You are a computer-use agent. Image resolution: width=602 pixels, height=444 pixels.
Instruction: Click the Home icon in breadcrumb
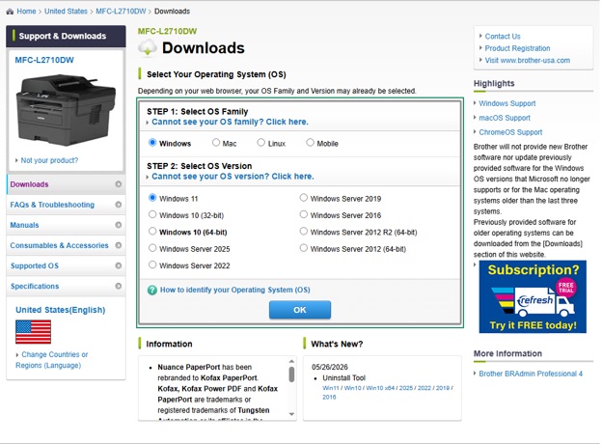10,12
